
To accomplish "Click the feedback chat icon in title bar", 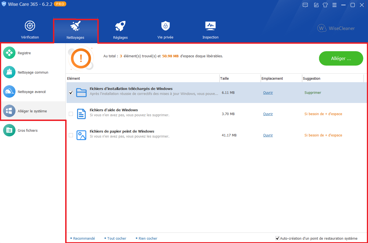I will [x=305, y=5].
